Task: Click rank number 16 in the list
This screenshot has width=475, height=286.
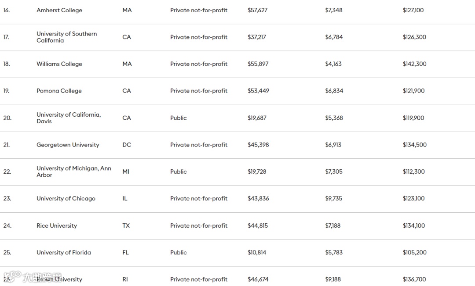Action: [6, 10]
